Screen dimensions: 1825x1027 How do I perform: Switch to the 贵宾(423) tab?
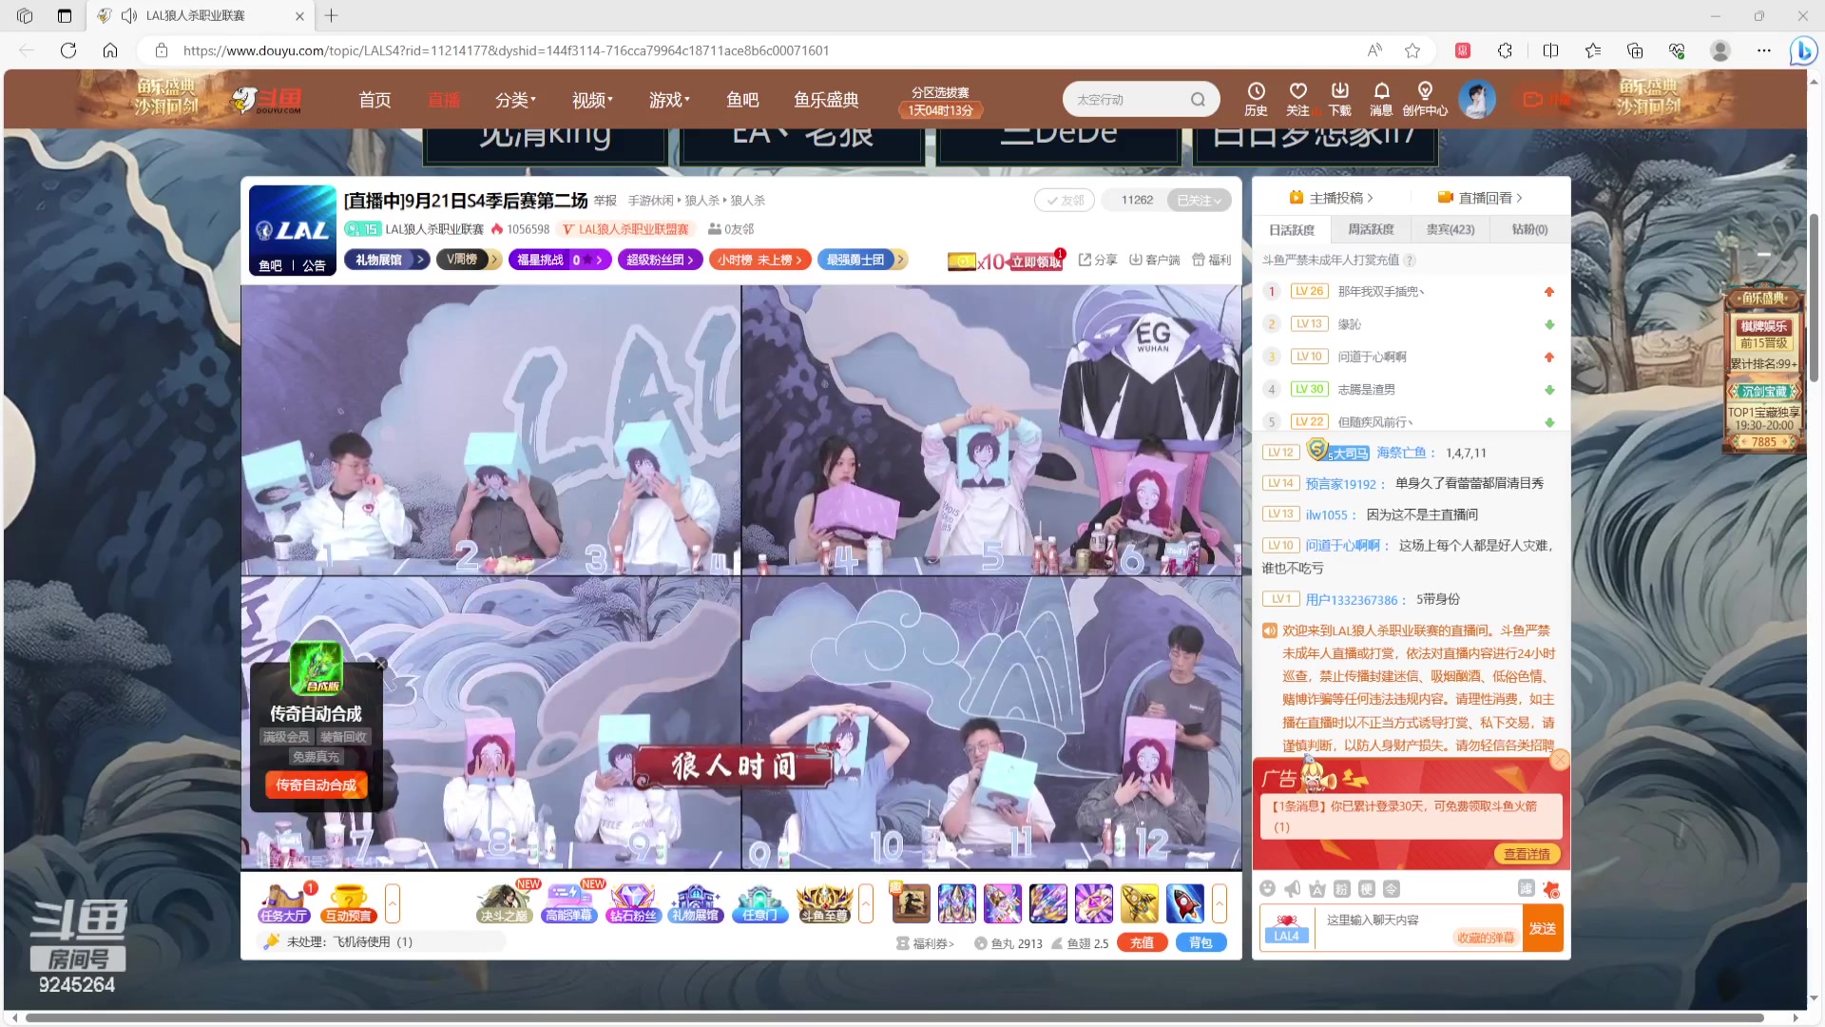(x=1450, y=229)
